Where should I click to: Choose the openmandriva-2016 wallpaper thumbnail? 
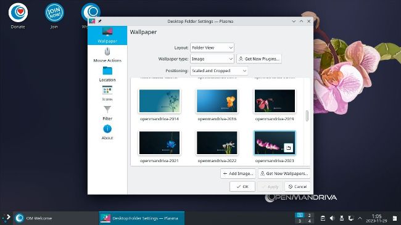217,101
